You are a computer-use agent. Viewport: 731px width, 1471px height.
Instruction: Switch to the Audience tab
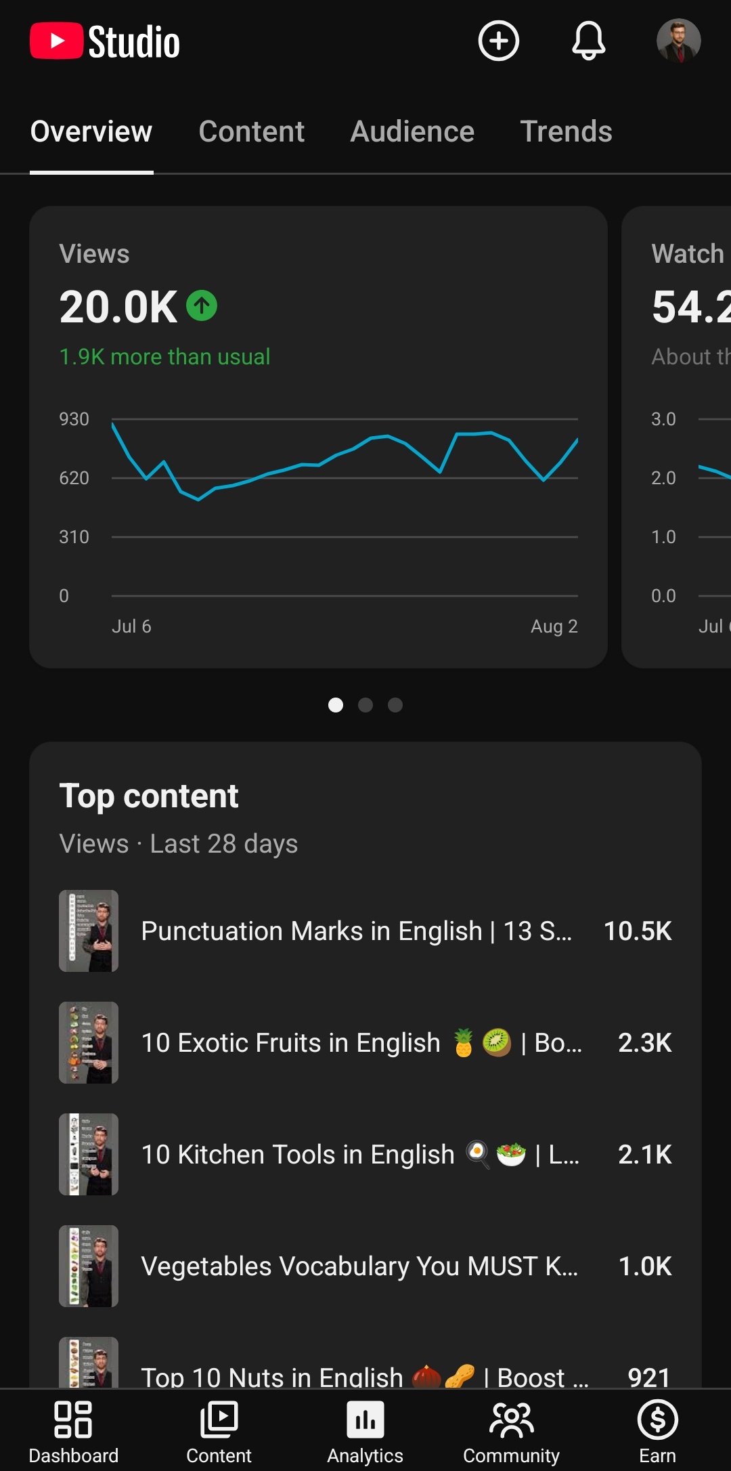(412, 131)
